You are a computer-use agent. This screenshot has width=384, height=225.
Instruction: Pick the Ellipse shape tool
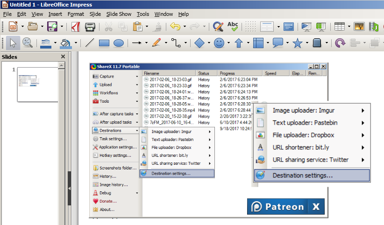[119, 43]
